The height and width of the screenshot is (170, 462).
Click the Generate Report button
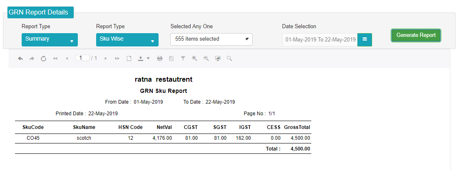click(x=416, y=35)
